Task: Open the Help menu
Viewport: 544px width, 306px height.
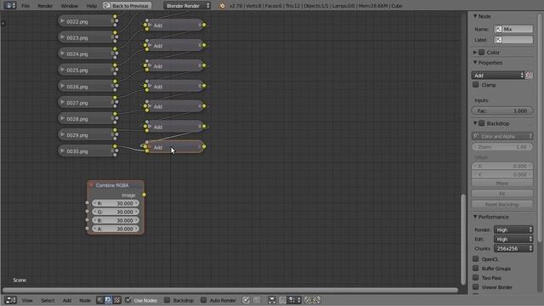Action: coord(92,6)
